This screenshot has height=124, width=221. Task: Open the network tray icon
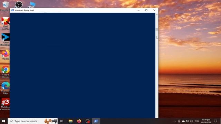pos(188,121)
